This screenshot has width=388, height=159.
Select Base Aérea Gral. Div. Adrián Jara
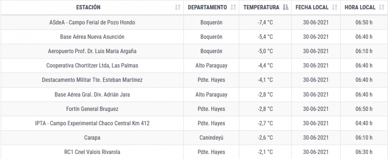pos(92,95)
